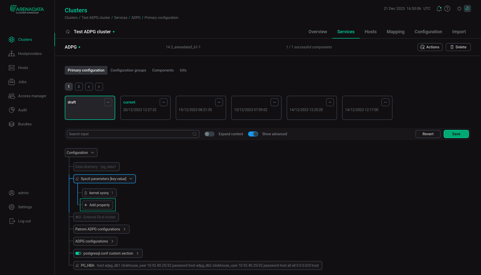
Task: Collapse the Configuration tree node
Action: [x=93, y=153]
